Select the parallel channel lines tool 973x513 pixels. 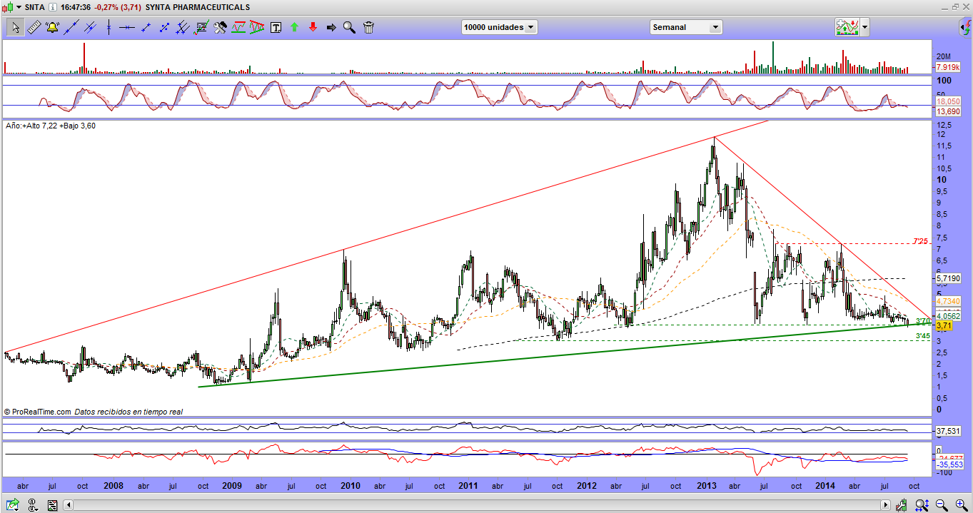click(x=89, y=27)
